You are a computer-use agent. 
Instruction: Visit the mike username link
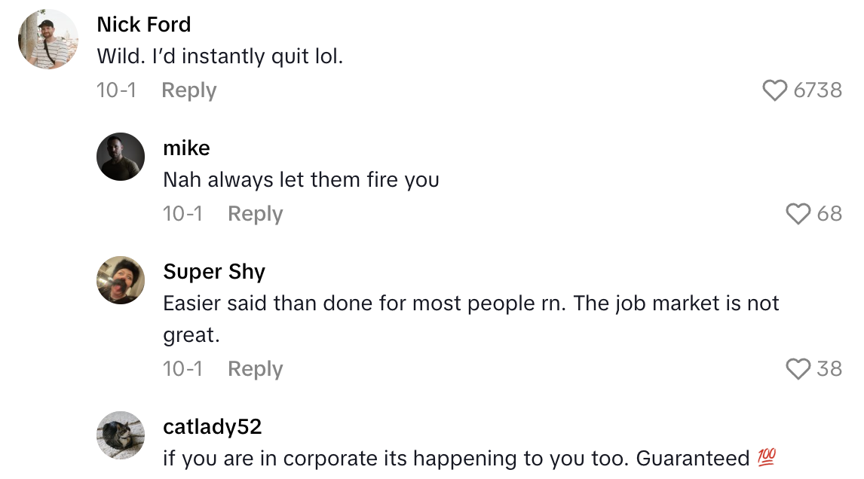coord(186,148)
